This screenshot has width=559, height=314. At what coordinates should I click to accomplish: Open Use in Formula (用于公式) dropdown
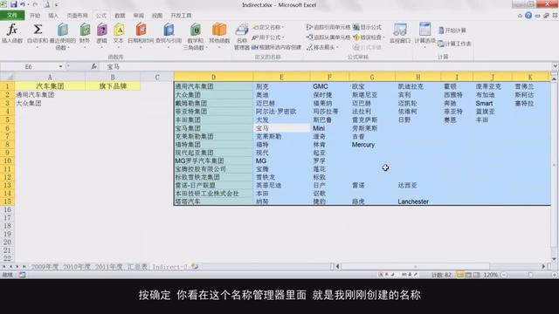click(268, 37)
